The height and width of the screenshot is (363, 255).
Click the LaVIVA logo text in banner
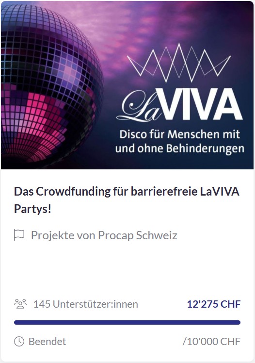pyautogui.click(x=179, y=105)
